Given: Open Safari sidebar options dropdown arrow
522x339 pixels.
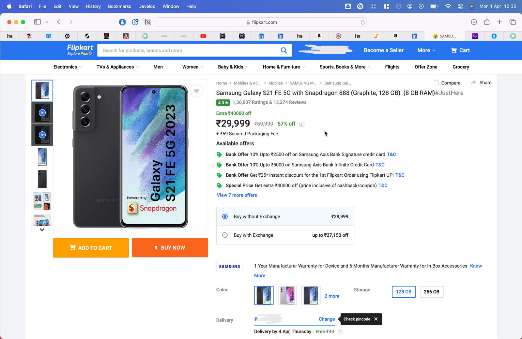Looking at the screenshot, I should click(47, 22).
